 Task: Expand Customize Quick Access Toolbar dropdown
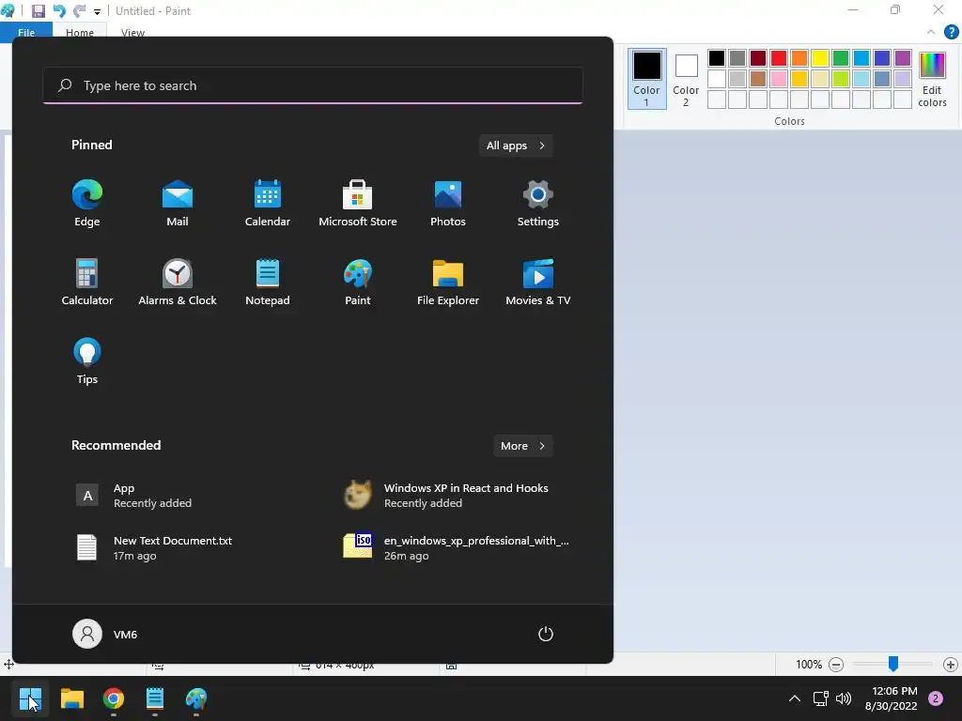pyautogui.click(x=97, y=11)
